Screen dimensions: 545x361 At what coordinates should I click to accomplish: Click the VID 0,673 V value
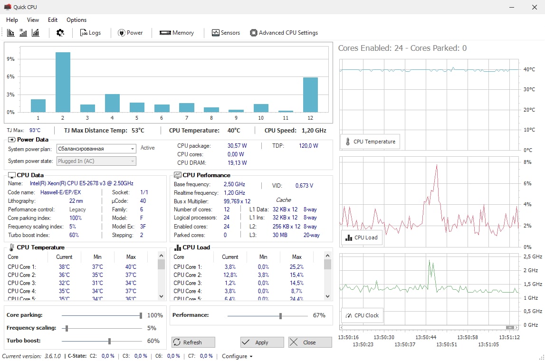pyautogui.click(x=305, y=186)
